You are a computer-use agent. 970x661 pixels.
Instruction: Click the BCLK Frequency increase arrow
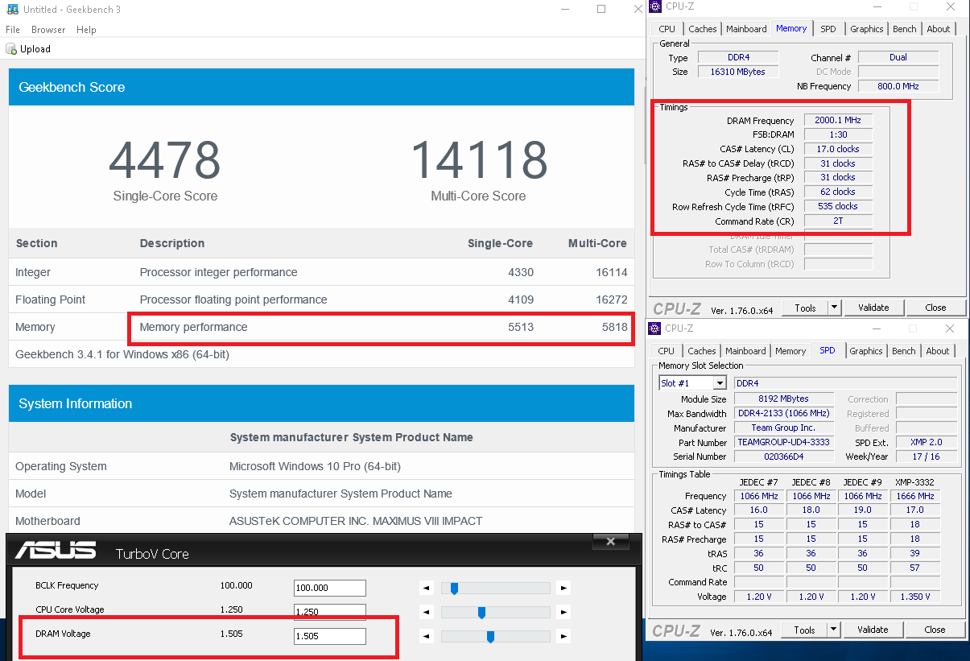[563, 589]
